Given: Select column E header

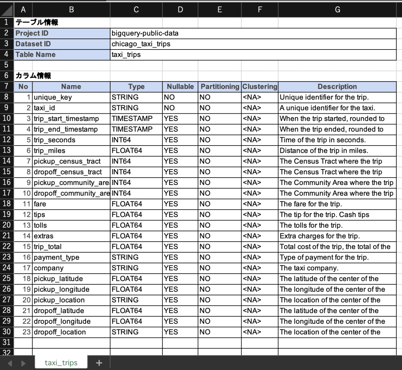Looking at the screenshot, I should [x=220, y=10].
